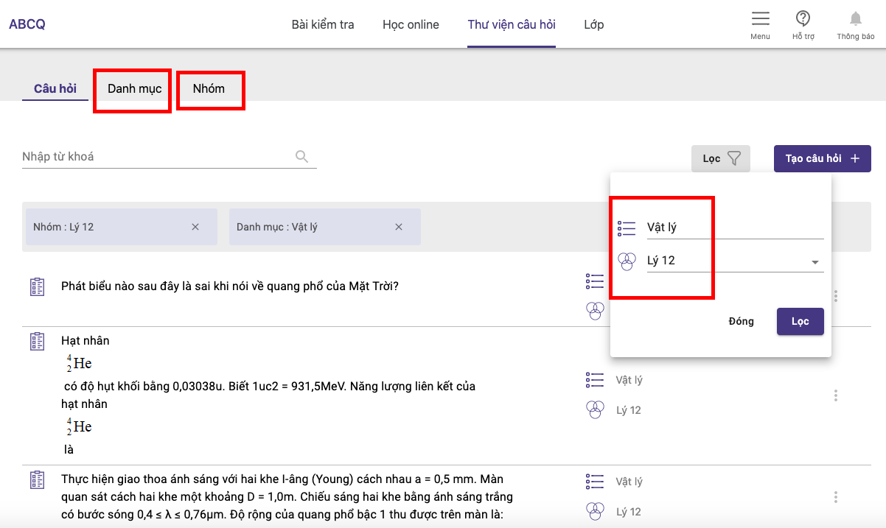Click the search magnifier icon
The height and width of the screenshot is (528, 886).
302,156
